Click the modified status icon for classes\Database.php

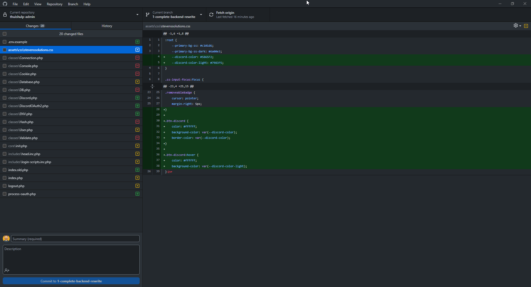tap(137, 82)
